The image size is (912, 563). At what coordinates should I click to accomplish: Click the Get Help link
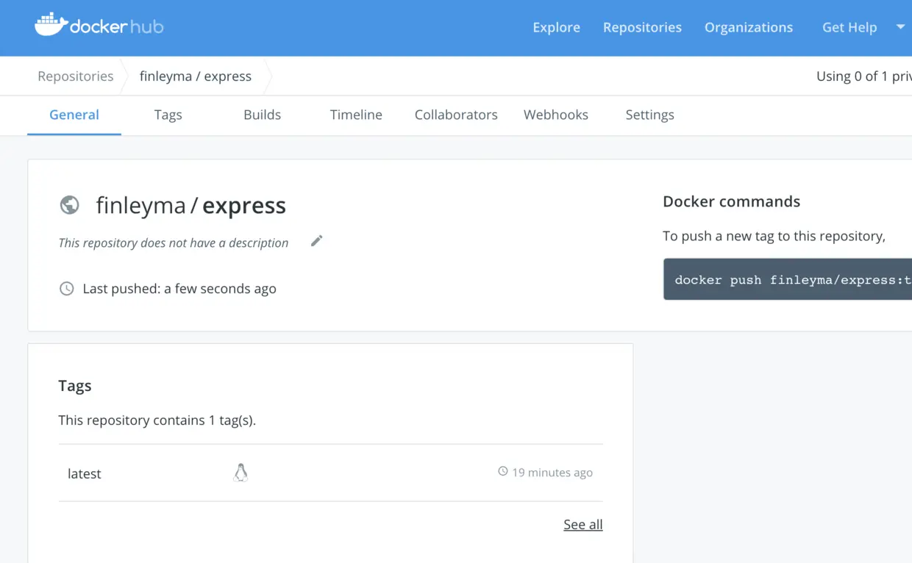(x=849, y=27)
